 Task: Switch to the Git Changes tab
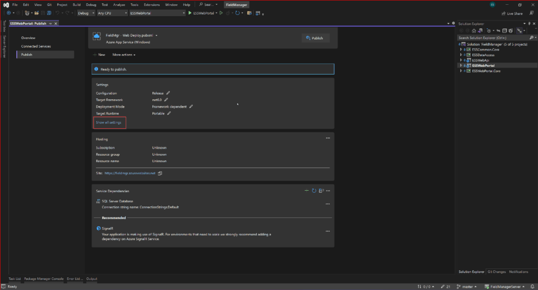point(496,272)
